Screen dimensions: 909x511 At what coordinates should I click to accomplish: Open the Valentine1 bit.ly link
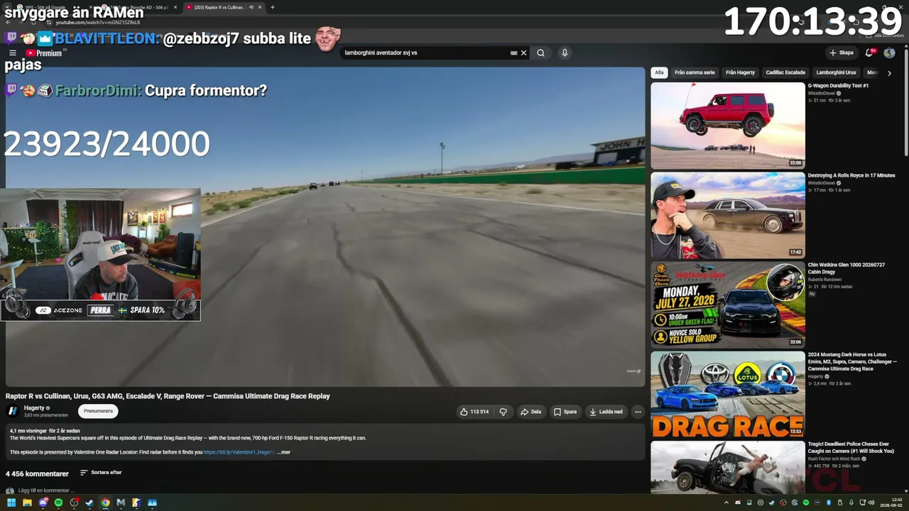(239, 452)
